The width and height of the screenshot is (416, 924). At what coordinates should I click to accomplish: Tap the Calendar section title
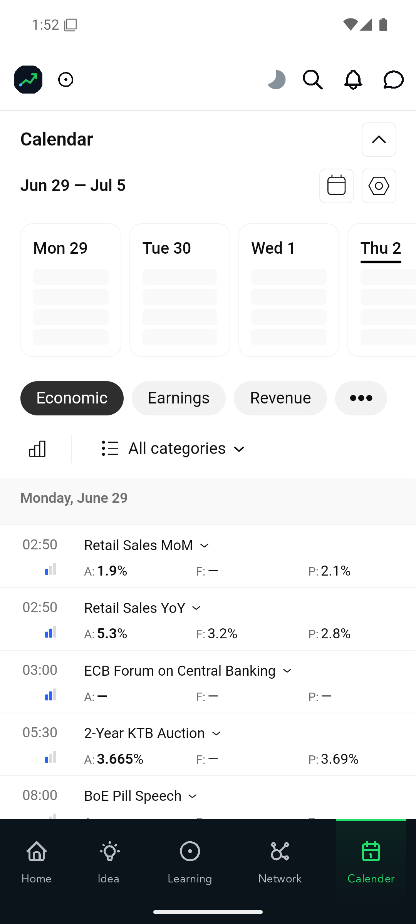tap(57, 139)
